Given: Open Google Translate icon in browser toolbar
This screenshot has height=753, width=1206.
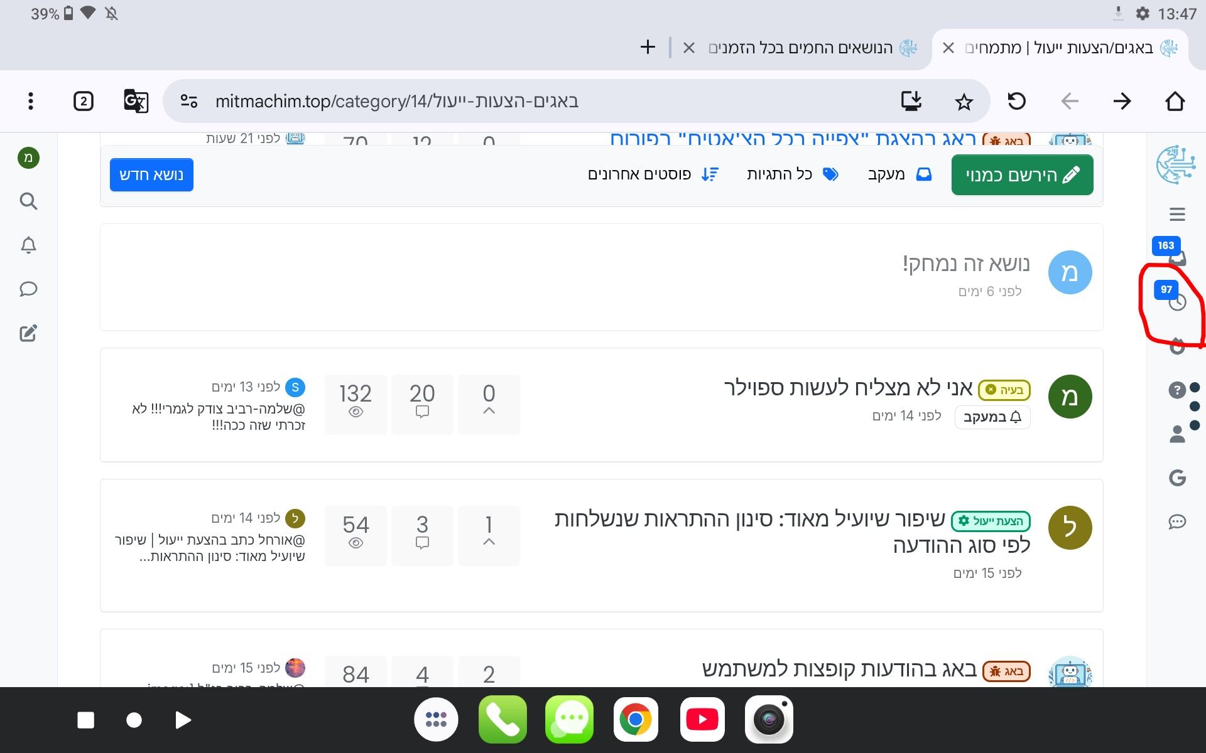Looking at the screenshot, I should click(136, 101).
